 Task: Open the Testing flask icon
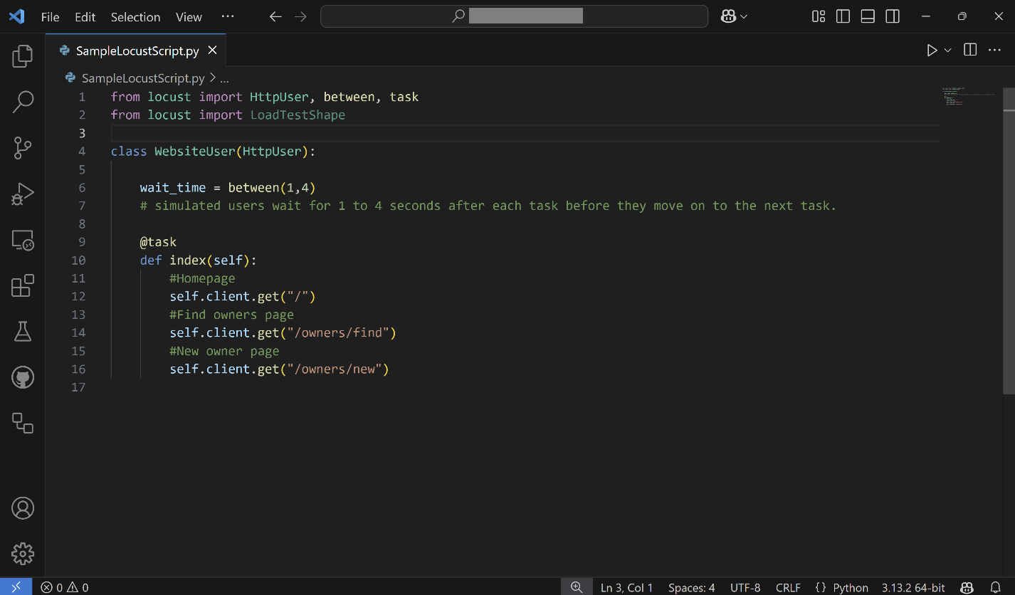pos(23,331)
